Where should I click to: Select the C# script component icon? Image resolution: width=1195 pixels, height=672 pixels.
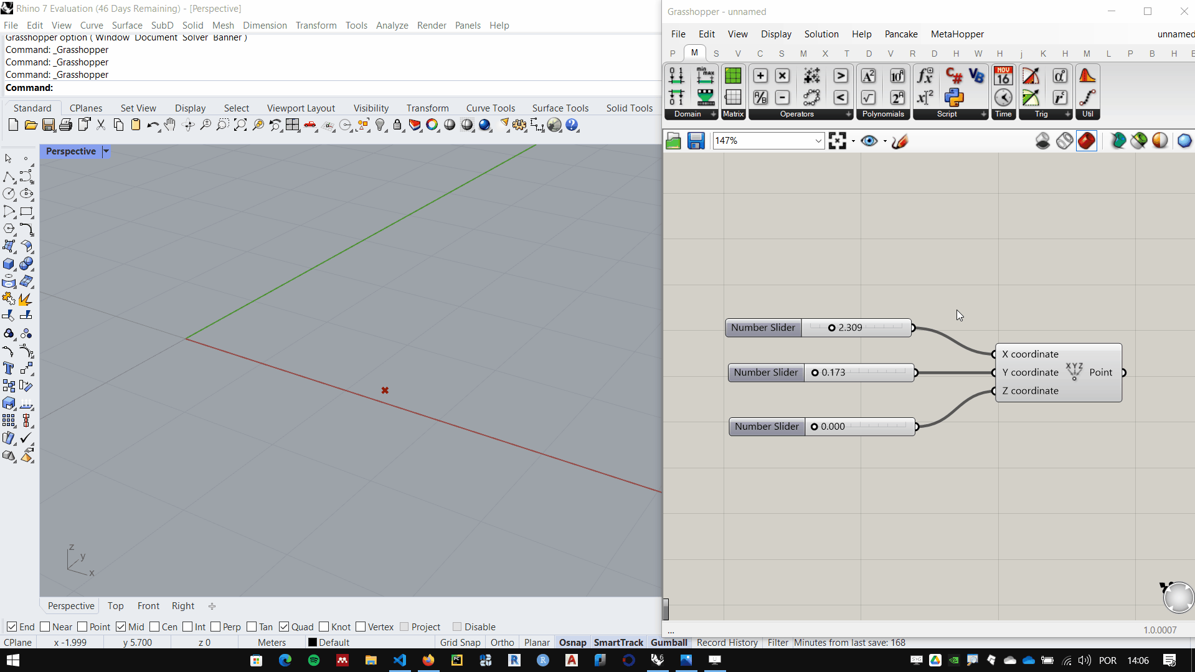pos(953,76)
